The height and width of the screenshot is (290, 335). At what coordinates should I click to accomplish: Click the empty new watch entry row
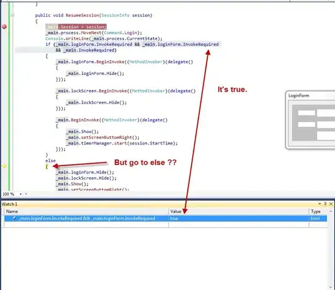click(x=166, y=225)
